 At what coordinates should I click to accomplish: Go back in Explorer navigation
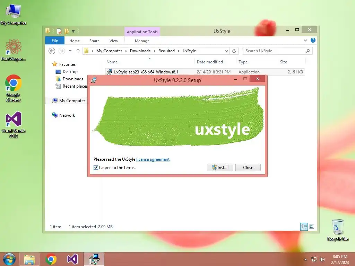(x=52, y=51)
